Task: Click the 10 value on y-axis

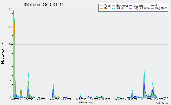Action: point(10,44)
